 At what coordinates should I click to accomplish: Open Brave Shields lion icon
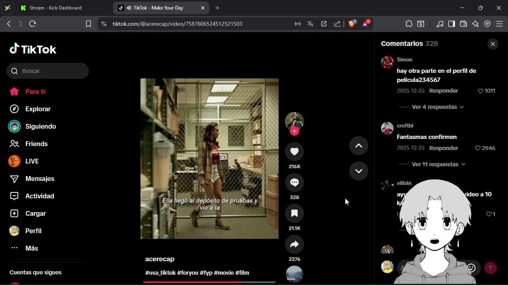click(352, 24)
